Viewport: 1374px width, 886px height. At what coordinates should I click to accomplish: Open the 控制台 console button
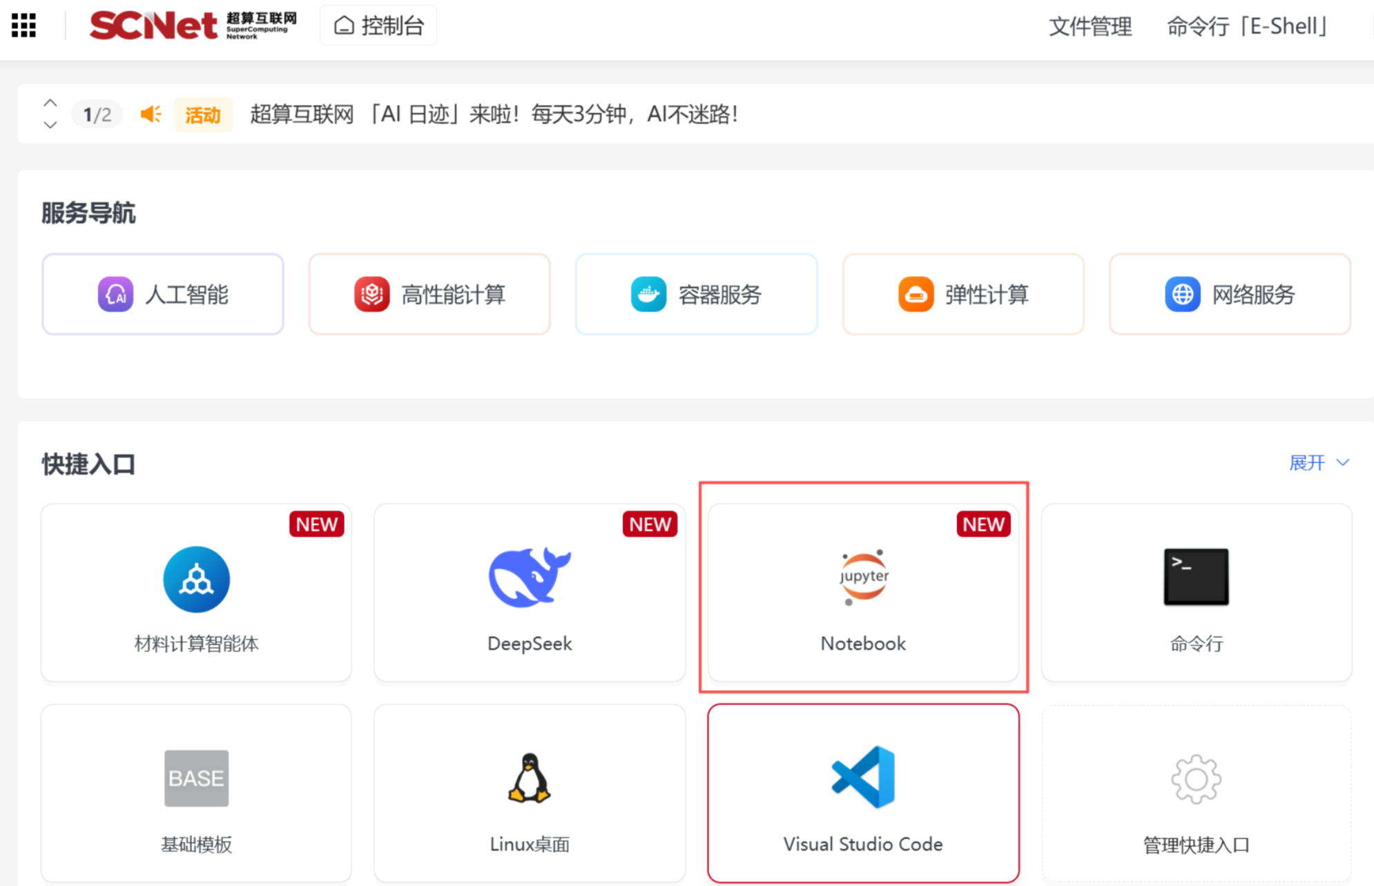(378, 26)
